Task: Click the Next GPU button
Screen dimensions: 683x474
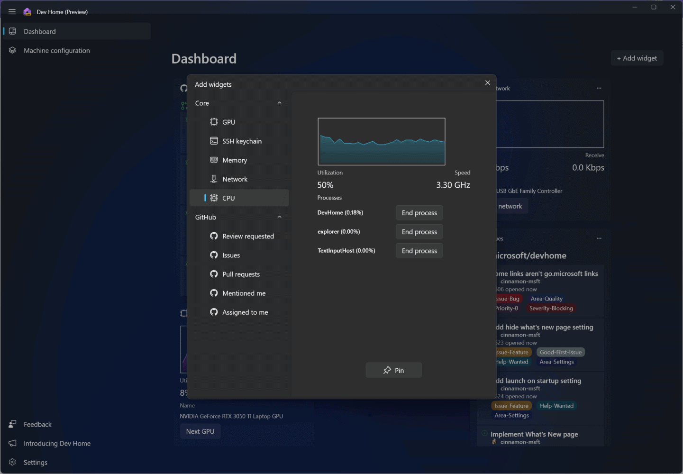Action: (200, 431)
